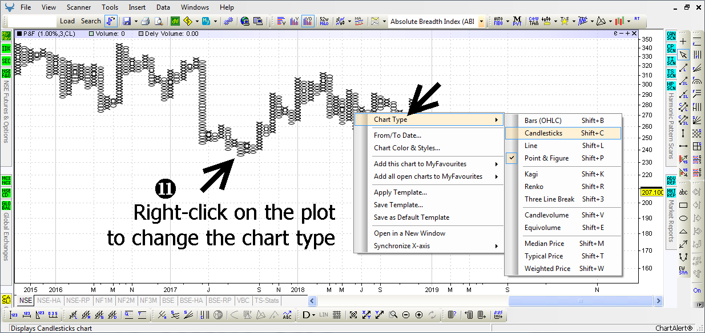Choose Candlesticks chart type
The width and height of the screenshot is (705, 333).
pos(563,133)
